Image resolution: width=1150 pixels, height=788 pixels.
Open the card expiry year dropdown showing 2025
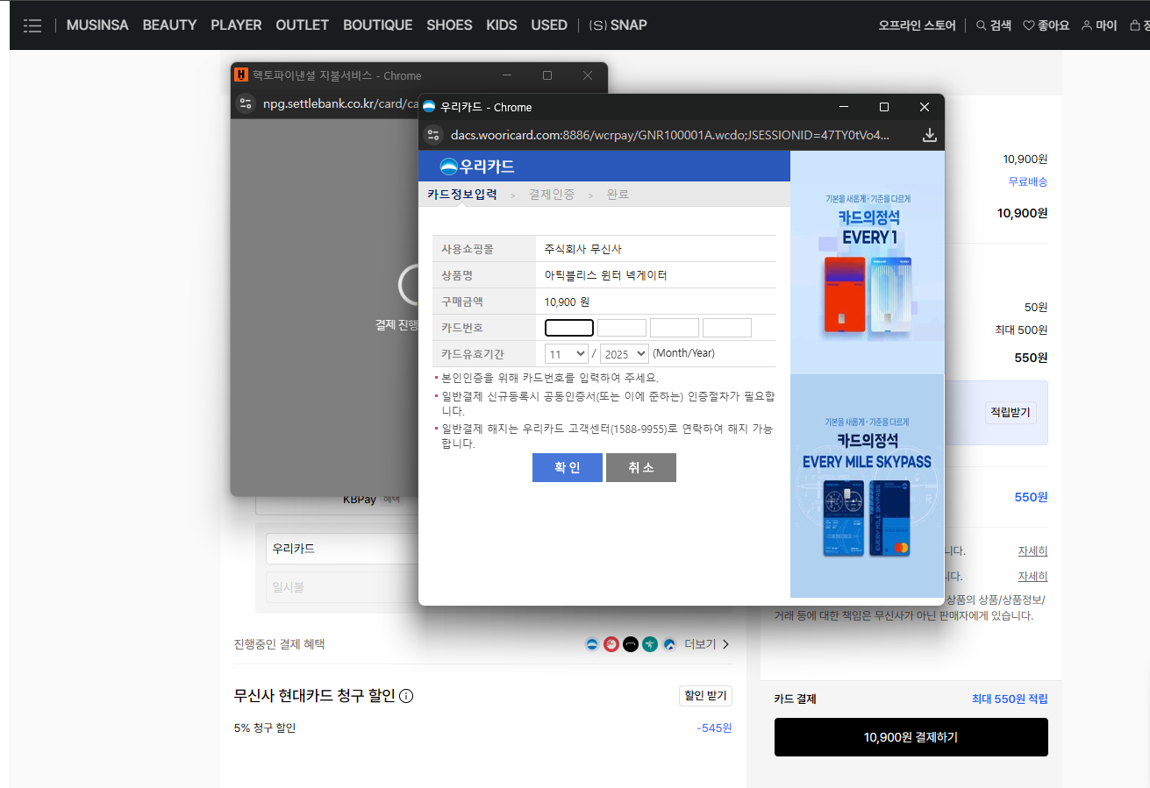[625, 353]
